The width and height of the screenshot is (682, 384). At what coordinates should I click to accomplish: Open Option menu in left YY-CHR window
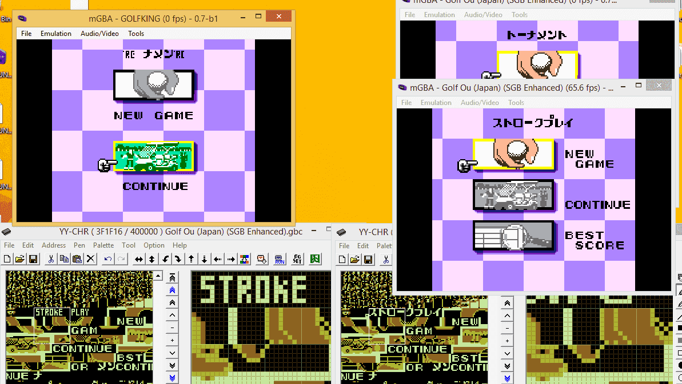click(154, 245)
